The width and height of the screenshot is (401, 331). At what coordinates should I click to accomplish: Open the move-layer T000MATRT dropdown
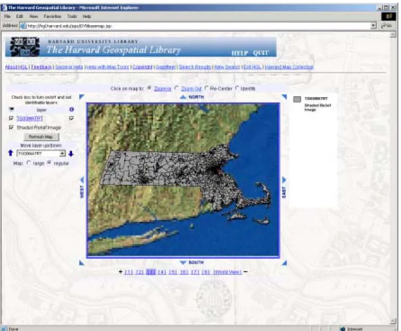(x=62, y=154)
